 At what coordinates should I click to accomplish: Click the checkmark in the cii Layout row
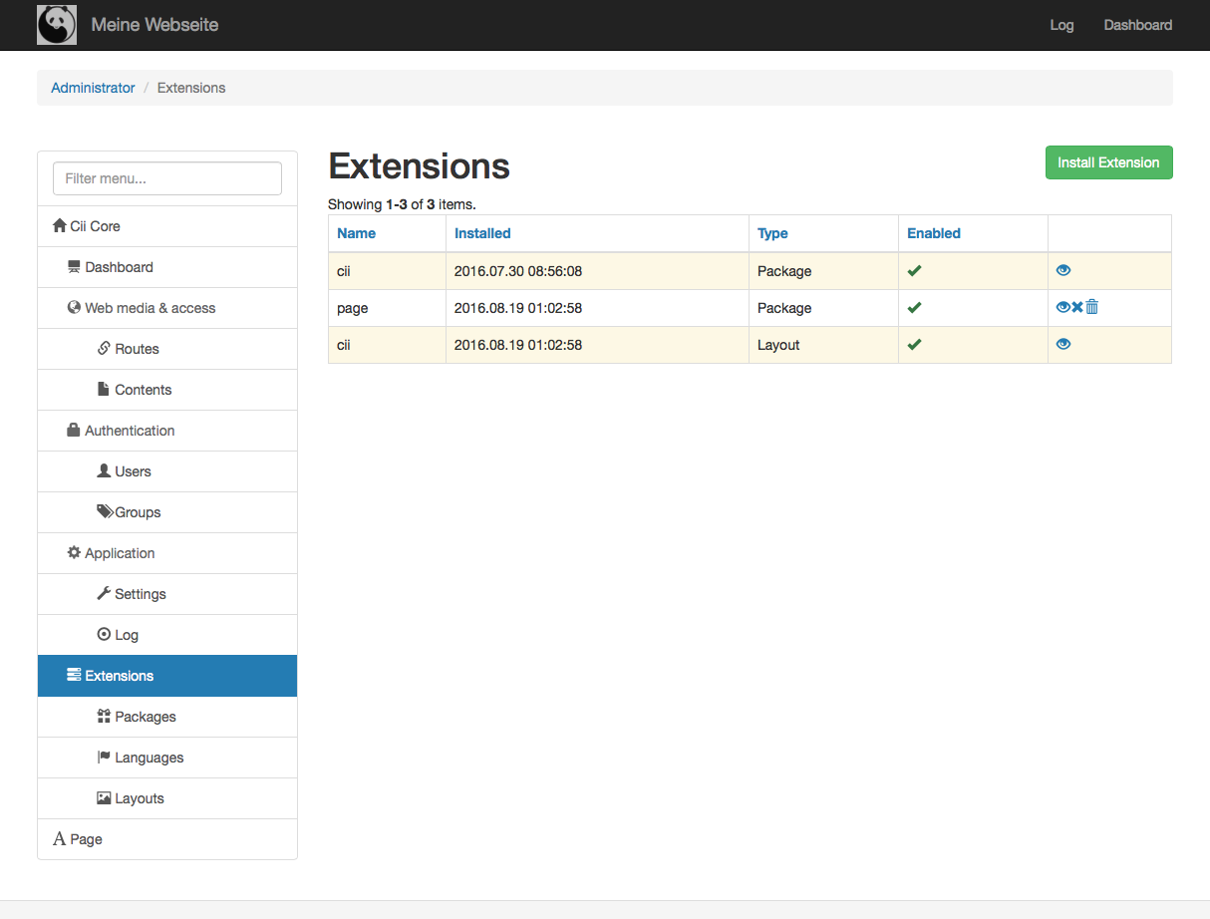click(914, 344)
